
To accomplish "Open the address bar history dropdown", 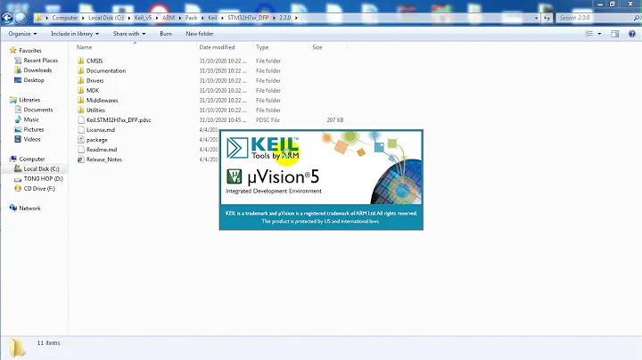I will click(x=536, y=18).
